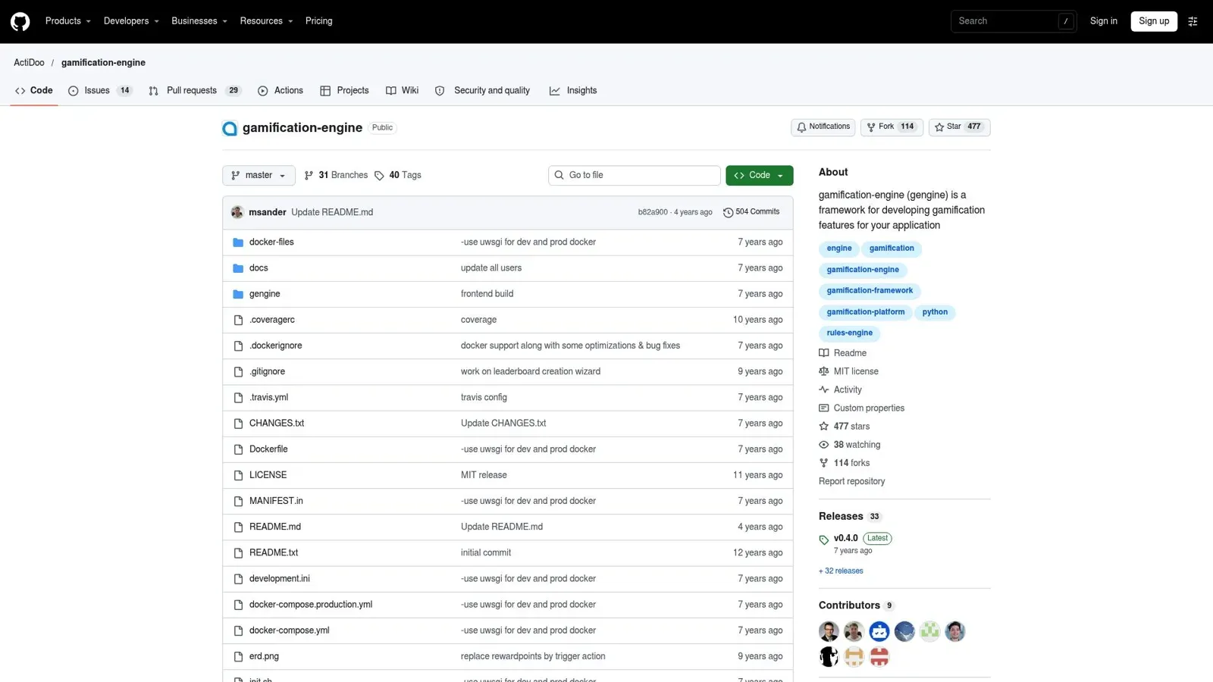Open the Insights tab
1213x682 pixels.
click(x=573, y=91)
